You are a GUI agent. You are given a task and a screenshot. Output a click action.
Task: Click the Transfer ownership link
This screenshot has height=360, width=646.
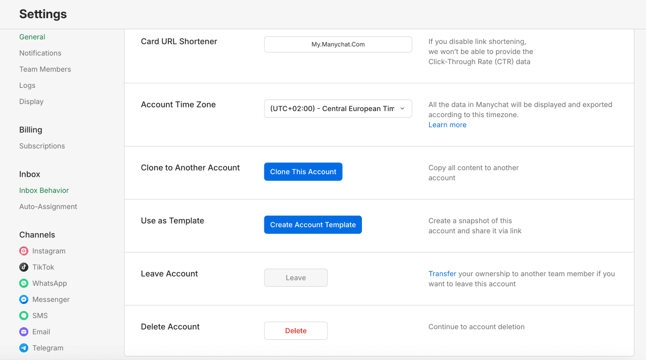(x=442, y=274)
